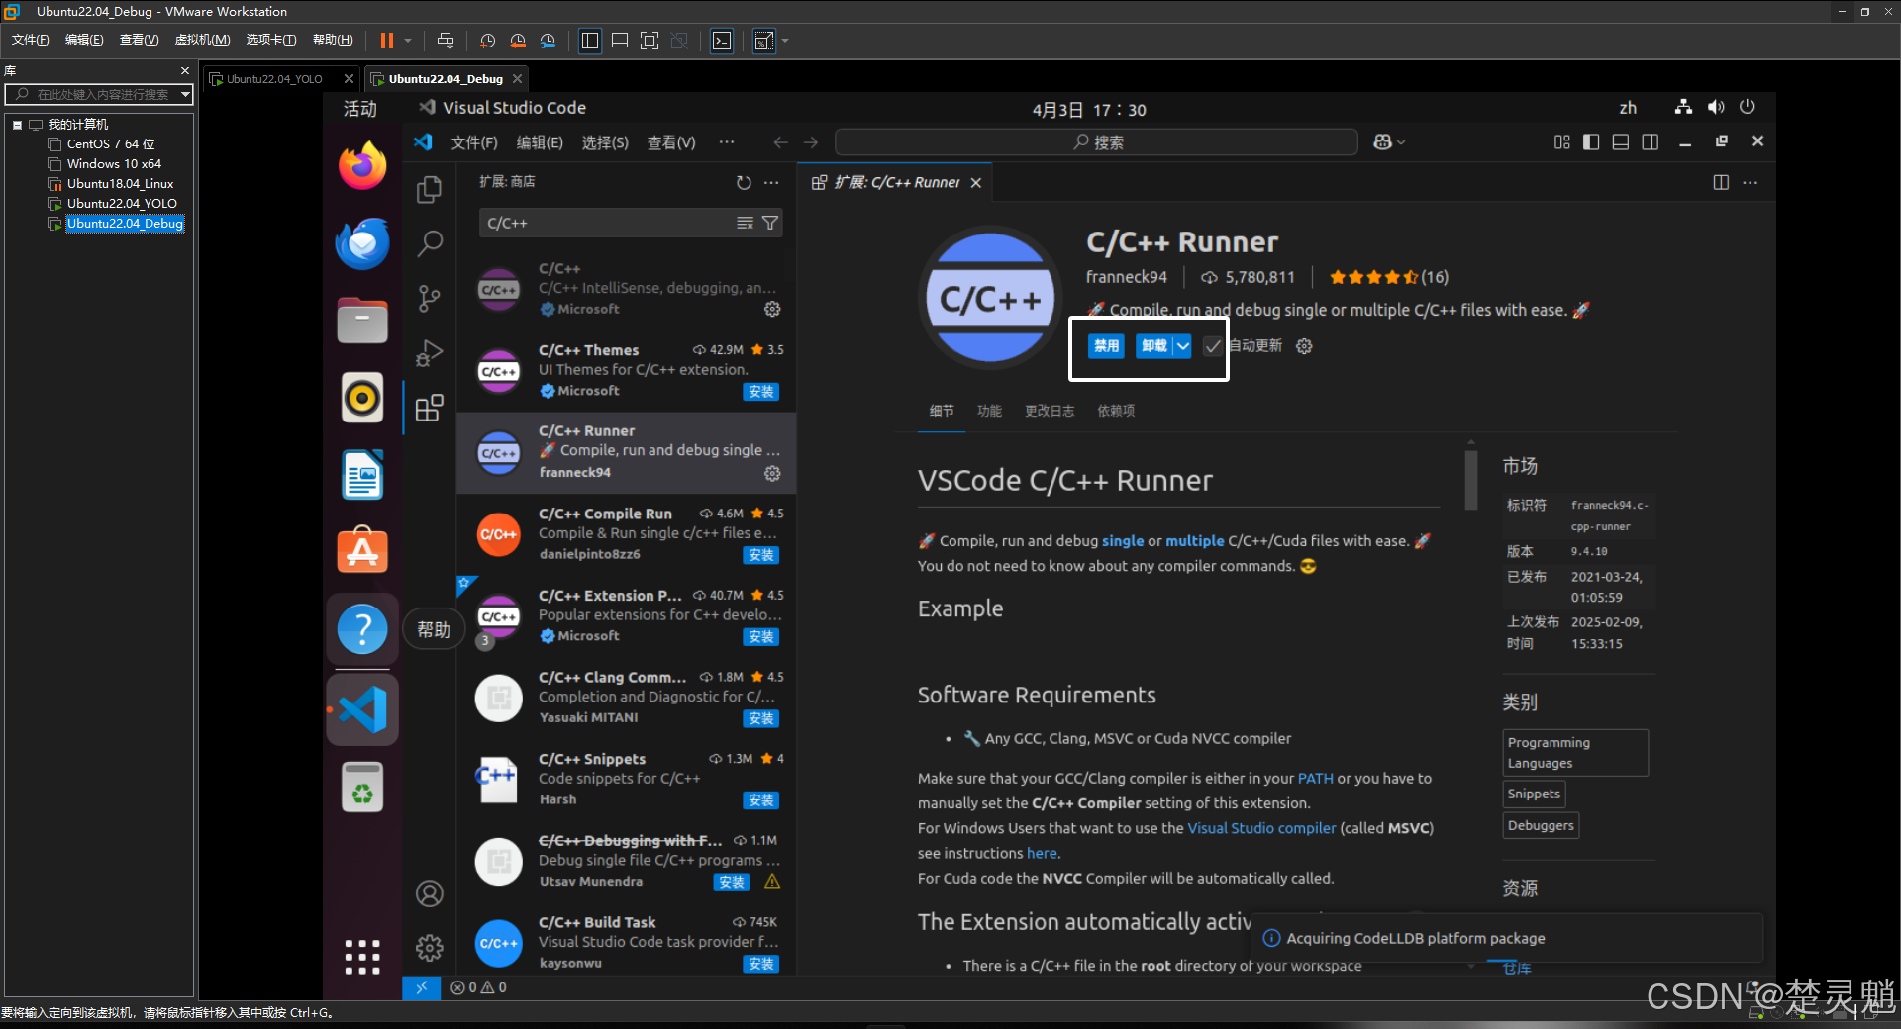Click the 卸载 uninstall button
1901x1029 pixels.
[1153, 346]
